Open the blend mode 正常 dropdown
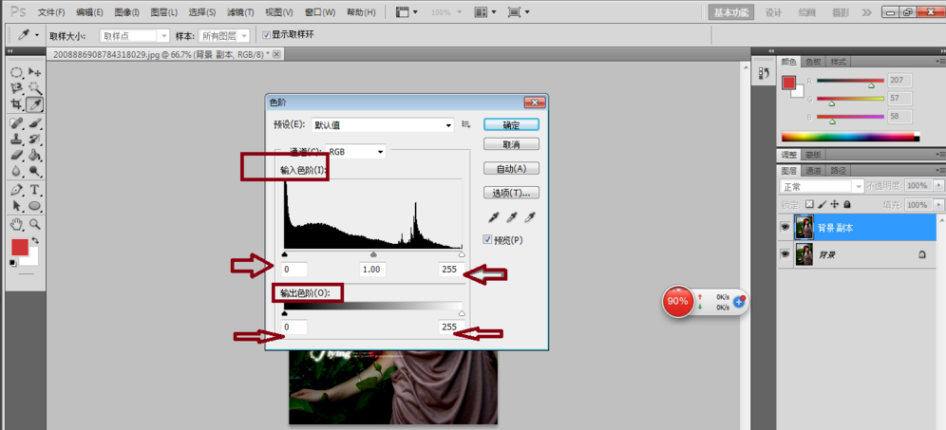Image resolution: width=946 pixels, height=430 pixels. pos(822,186)
